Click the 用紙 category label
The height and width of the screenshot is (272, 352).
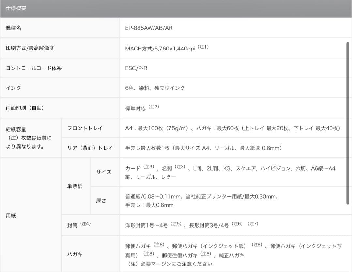click(11, 216)
